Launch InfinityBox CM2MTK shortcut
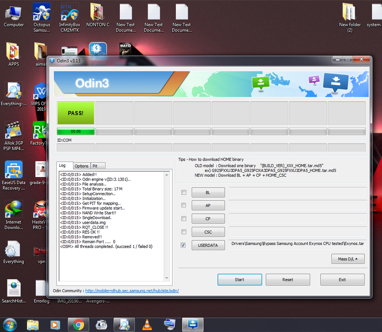This screenshot has height=332, width=382. tap(70, 17)
